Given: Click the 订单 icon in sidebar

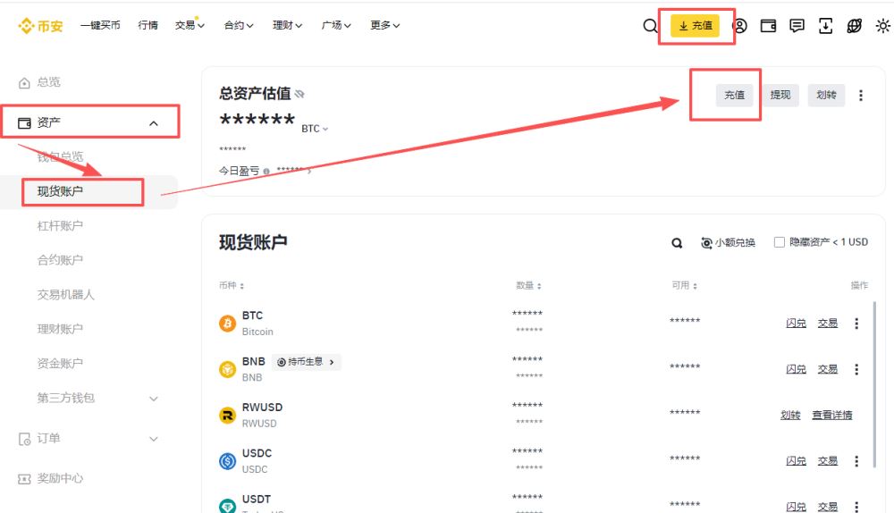Looking at the screenshot, I should [x=24, y=439].
